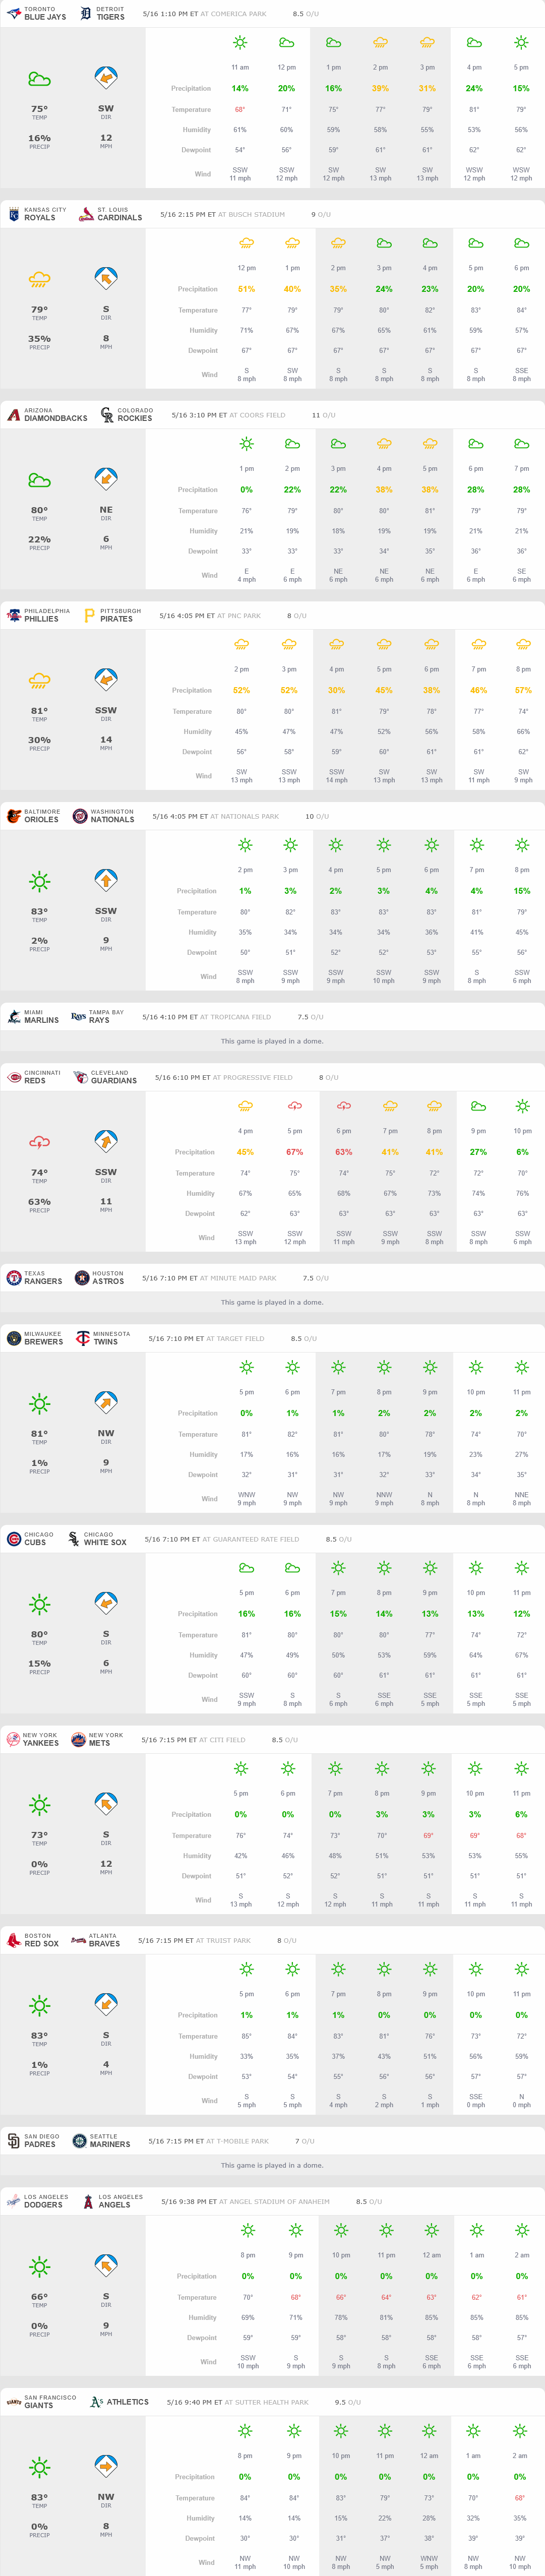Click 'AT TRUIST PARK' venue text
Image resolution: width=545 pixels, height=2576 pixels.
tap(224, 1940)
